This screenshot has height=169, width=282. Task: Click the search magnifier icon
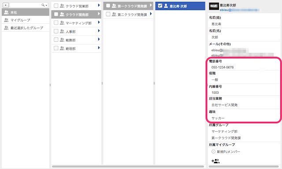[43, 5]
